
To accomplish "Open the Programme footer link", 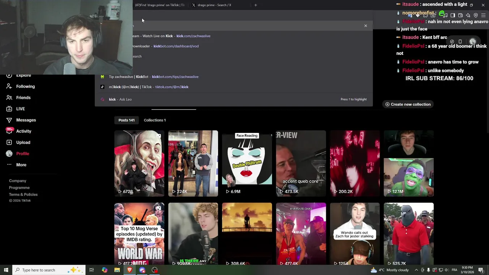I will coord(19,188).
